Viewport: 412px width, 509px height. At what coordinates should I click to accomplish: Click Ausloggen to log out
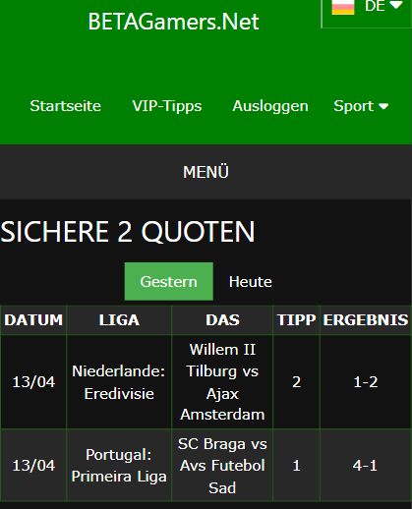(x=270, y=106)
